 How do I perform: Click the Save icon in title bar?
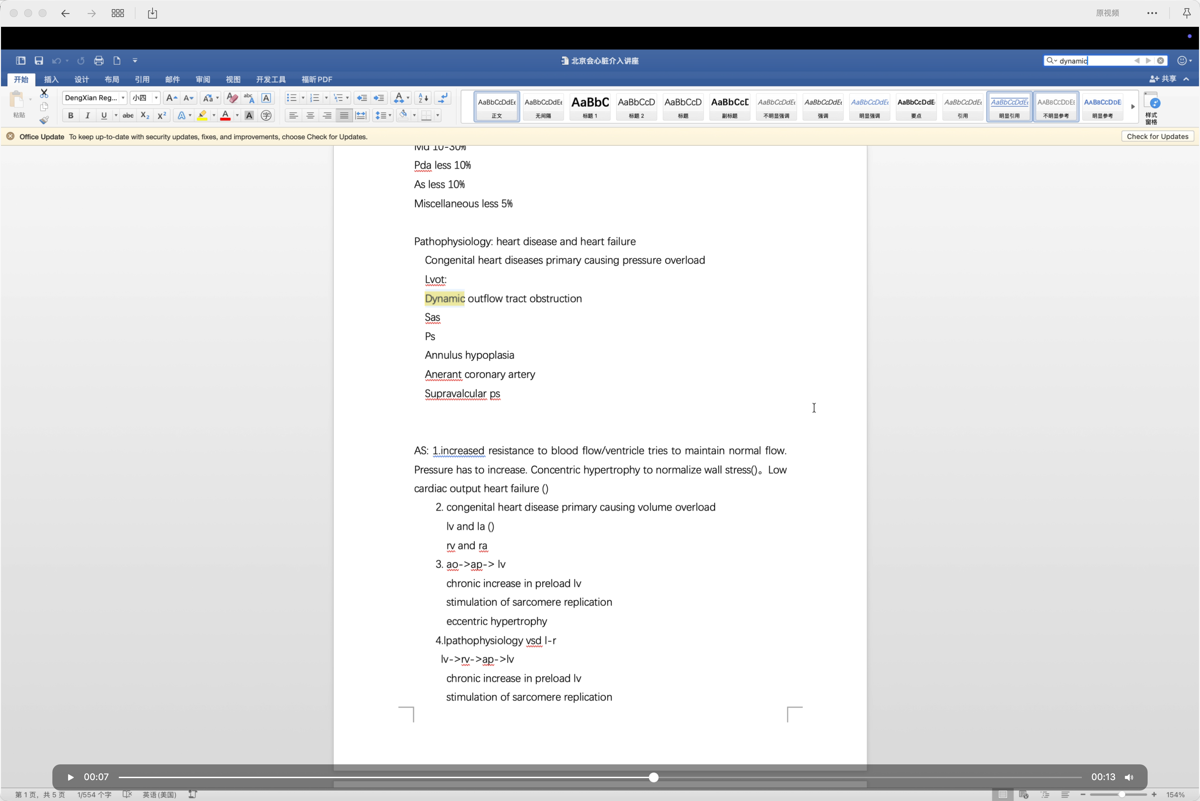(39, 61)
